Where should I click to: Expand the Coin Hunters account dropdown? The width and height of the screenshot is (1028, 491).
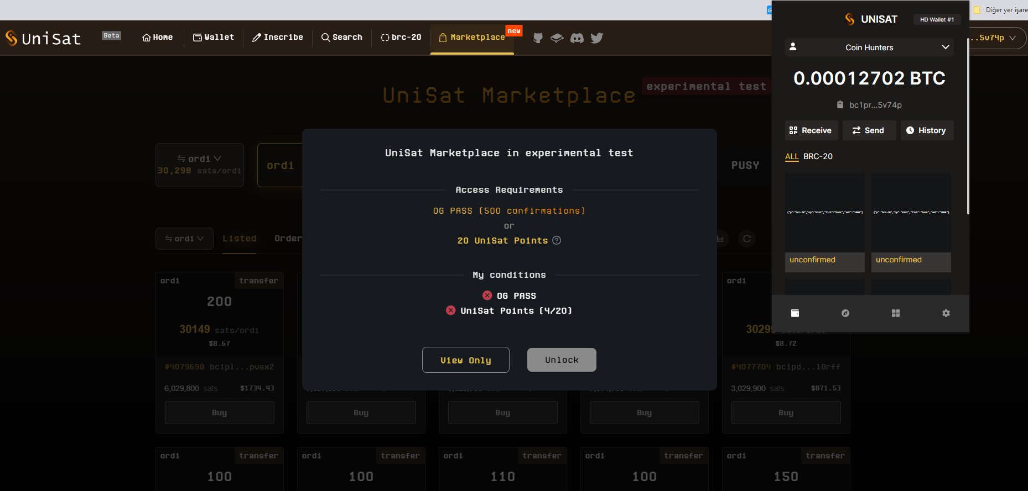(x=869, y=47)
